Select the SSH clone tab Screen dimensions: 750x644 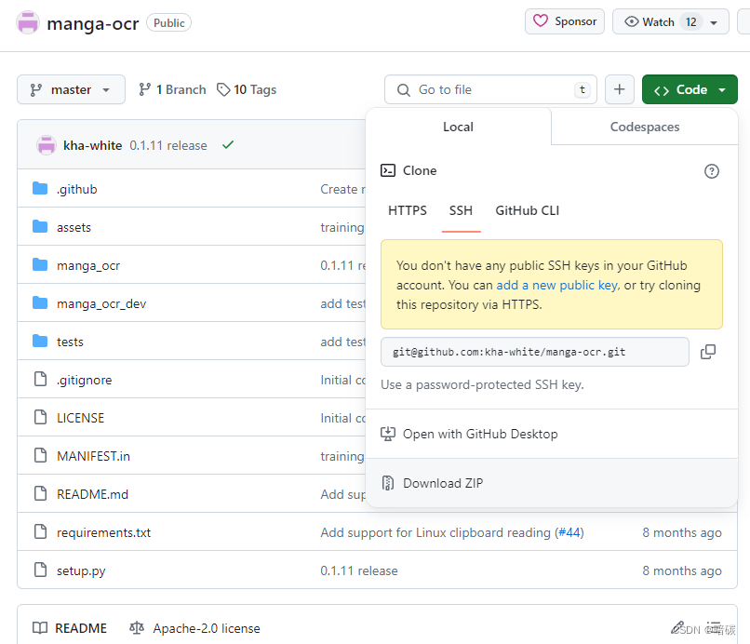pyautogui.click(x=461, y=210)
